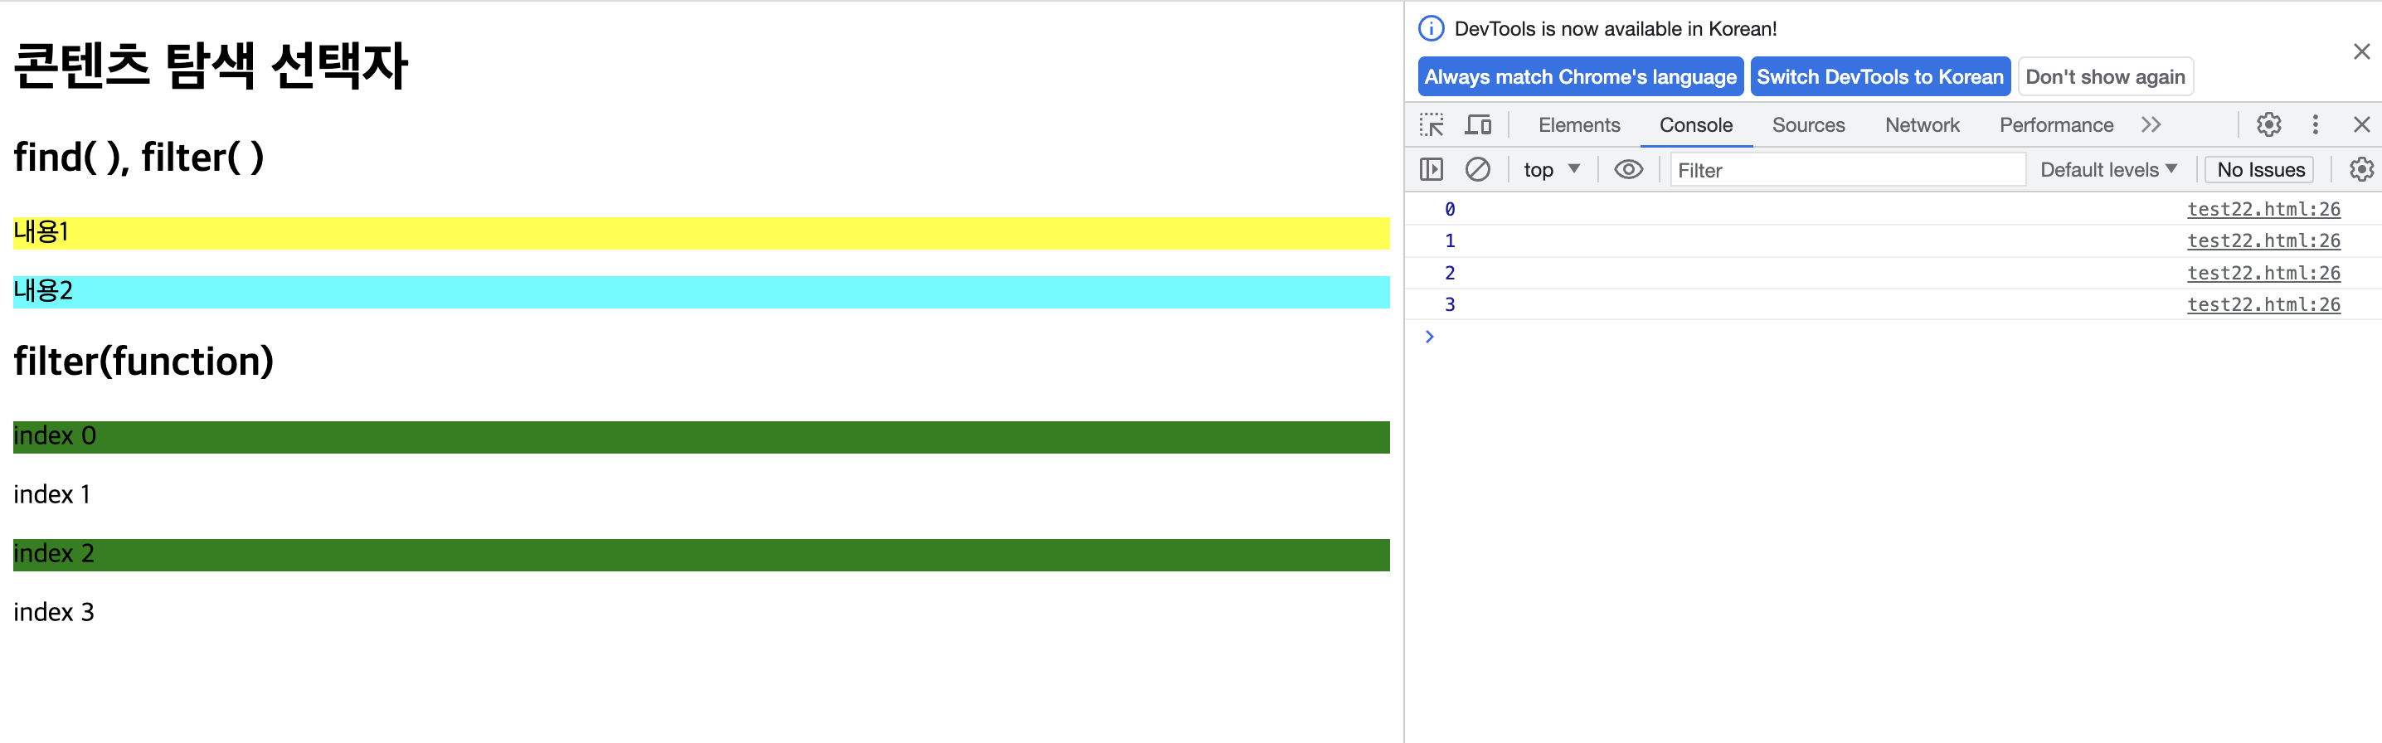Click the Don't show again button
The height and width of the screenshot is (743, 2382).
coord(2105,76)
